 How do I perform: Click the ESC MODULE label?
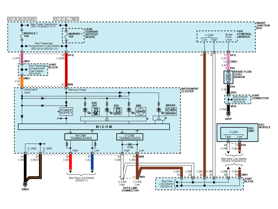point(264,126)
